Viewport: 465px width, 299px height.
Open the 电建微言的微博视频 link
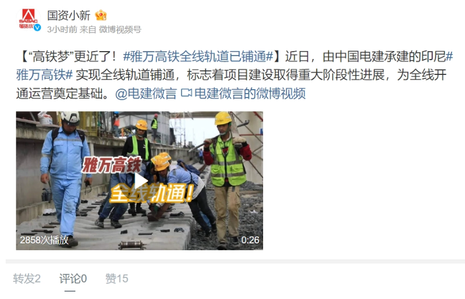point(250,94)
